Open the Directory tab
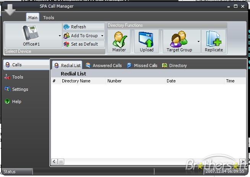Viewport: 250px width, 177px height. 174,66
